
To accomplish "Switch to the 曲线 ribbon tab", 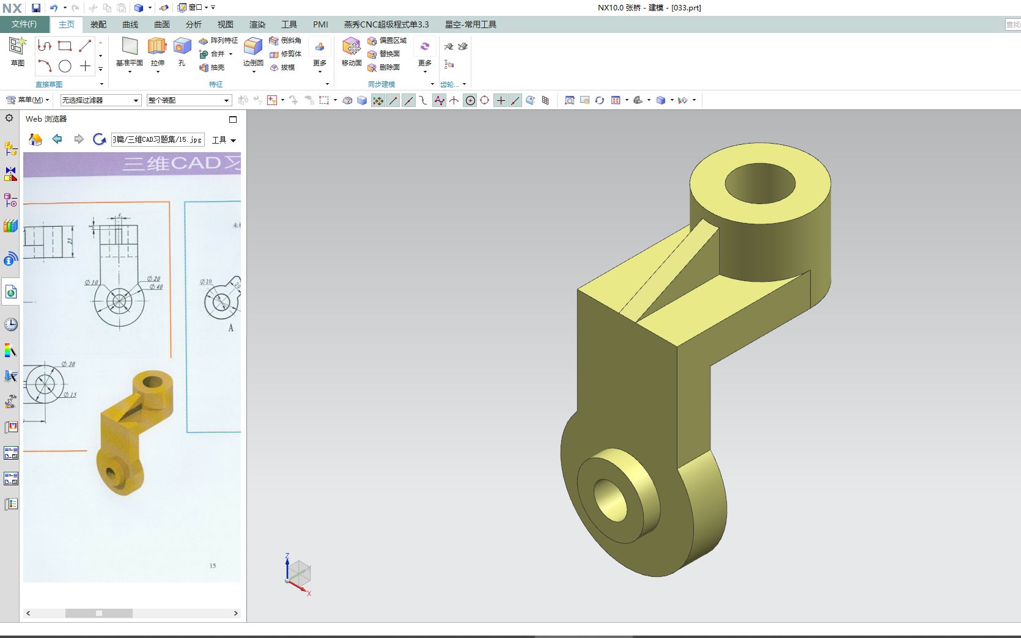I will [130, 24].
